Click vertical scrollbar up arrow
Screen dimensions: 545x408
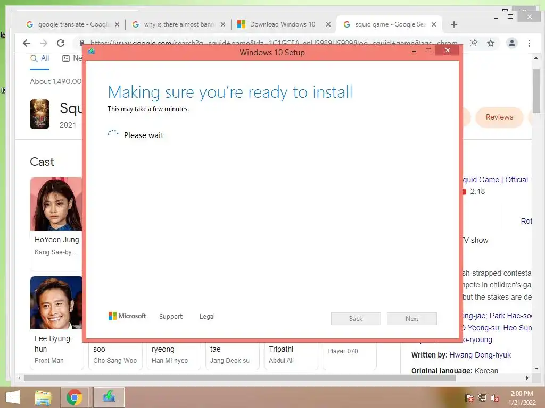pos(536,58)
